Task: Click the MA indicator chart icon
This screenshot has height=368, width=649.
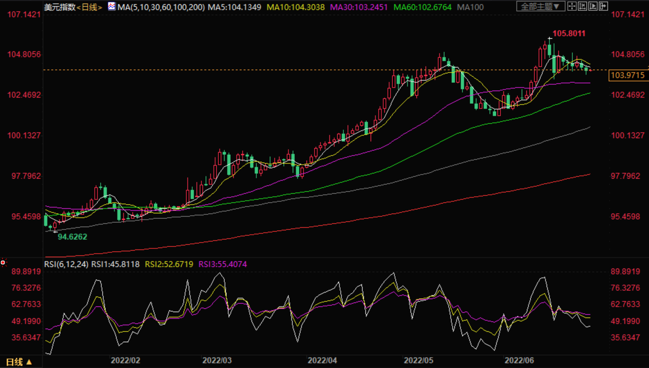Action: pos(112,7)
